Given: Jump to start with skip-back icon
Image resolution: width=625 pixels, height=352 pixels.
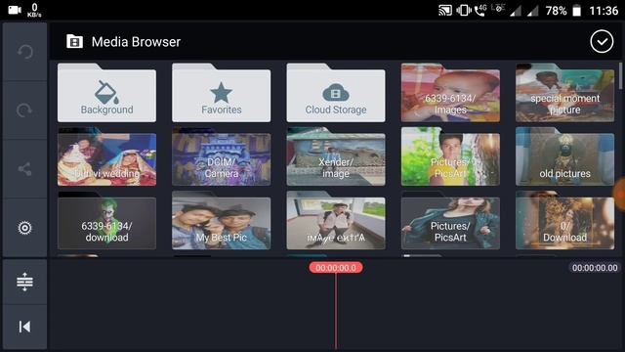Looking at the screenshot, I should [x=24, y=327].
